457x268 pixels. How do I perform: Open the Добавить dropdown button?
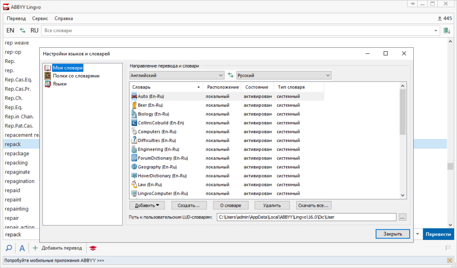point(147,205)
